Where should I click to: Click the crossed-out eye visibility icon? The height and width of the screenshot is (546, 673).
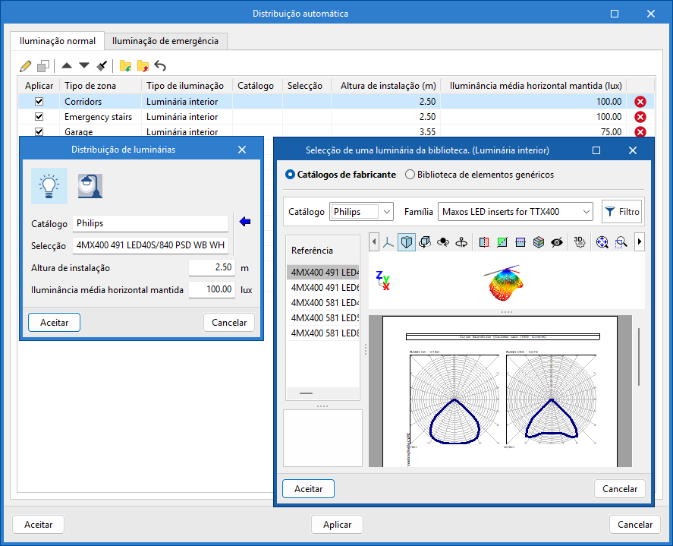tap(557, 242)
